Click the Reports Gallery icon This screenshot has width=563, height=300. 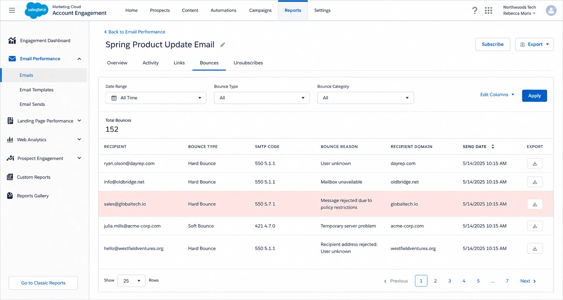pos(10,196)
